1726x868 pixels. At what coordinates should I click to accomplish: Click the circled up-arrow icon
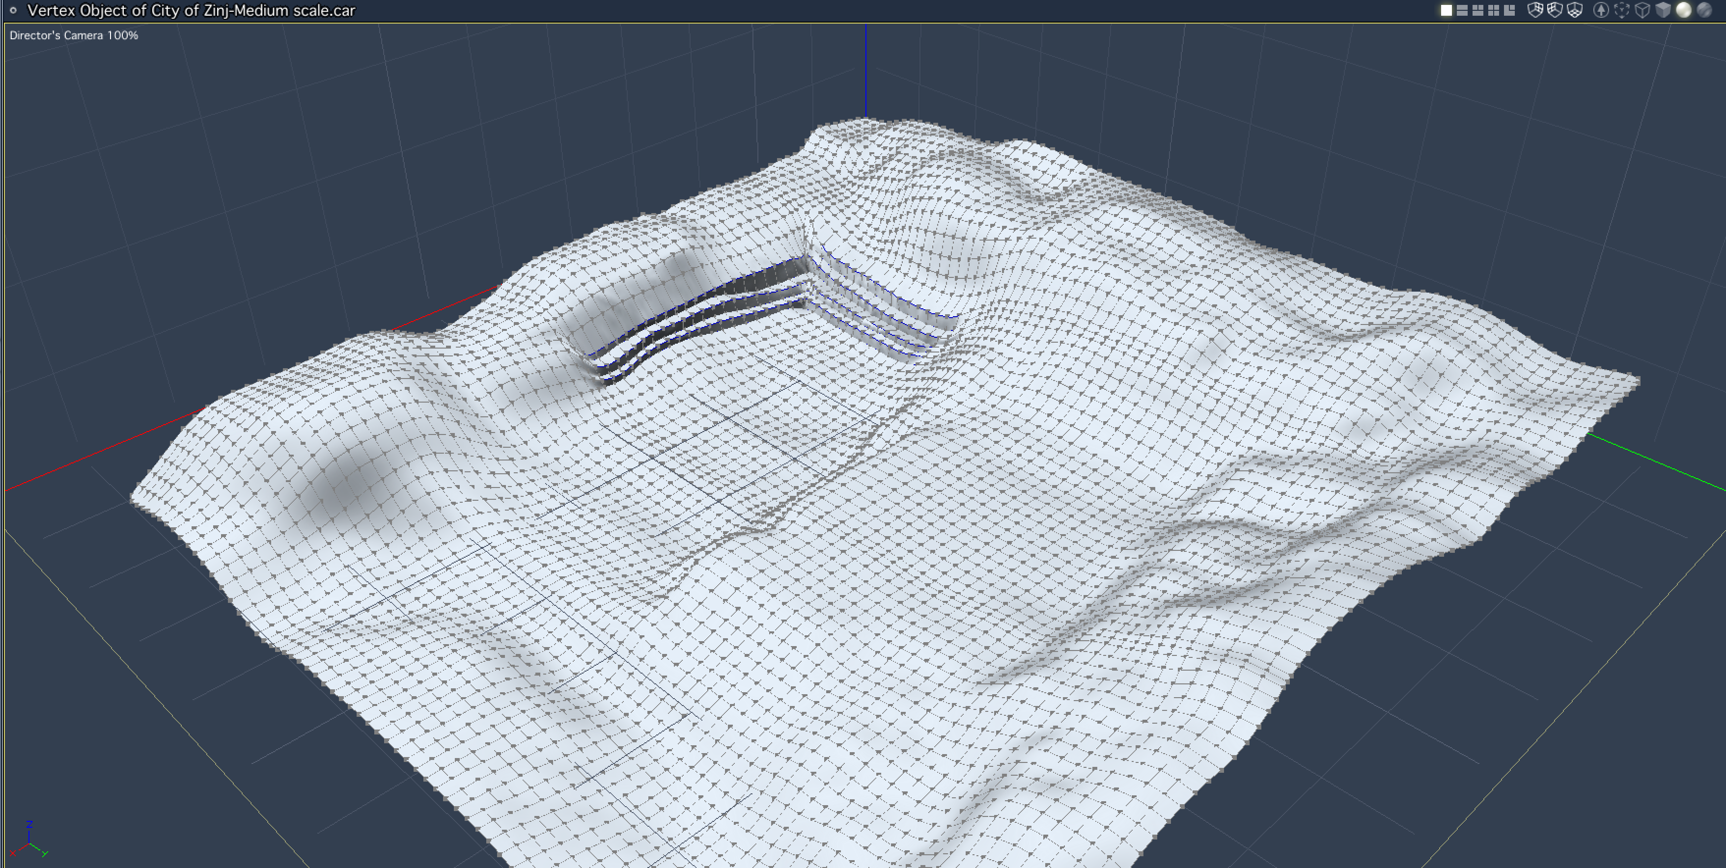point(1601,10)
